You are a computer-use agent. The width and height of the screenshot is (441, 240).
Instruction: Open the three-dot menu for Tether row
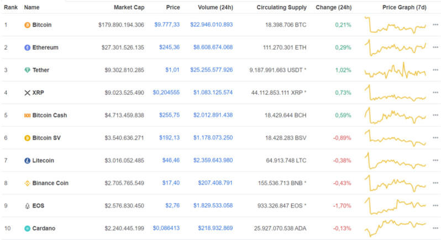click(x=435, y=70)
